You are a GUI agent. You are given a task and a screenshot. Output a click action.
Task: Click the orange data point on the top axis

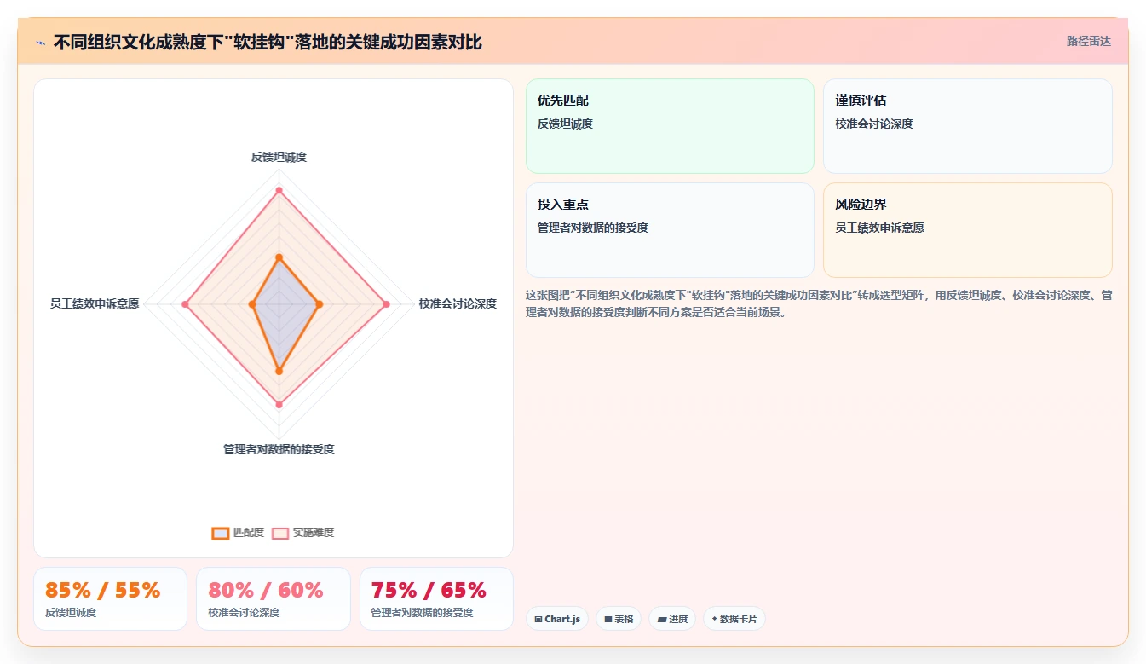pyautogui.click(x=279, y=257)
